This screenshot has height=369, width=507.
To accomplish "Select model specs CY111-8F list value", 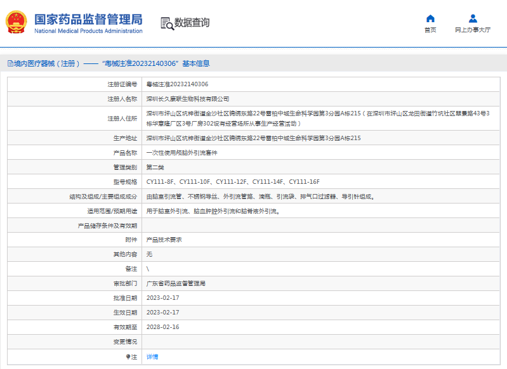I will tap(233, 182).
